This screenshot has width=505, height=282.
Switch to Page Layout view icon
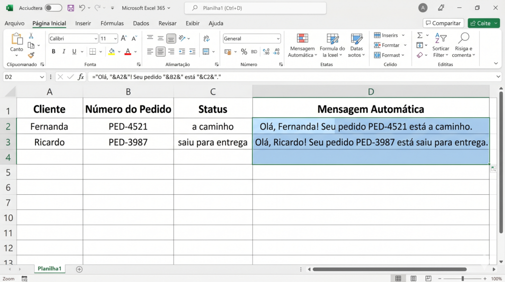(413, 279)
